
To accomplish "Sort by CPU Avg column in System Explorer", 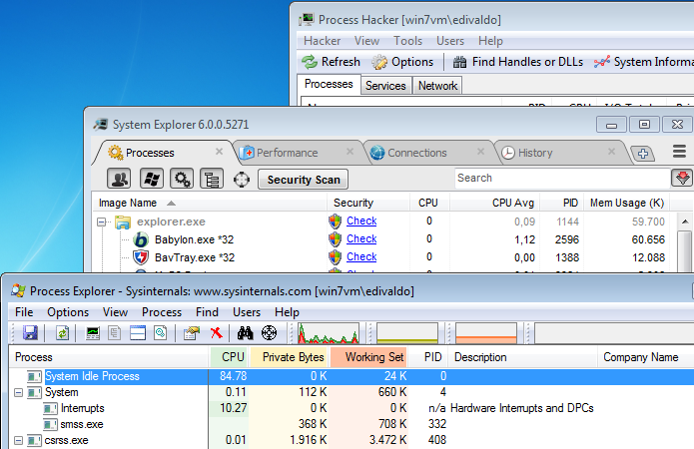I will 495,203.
